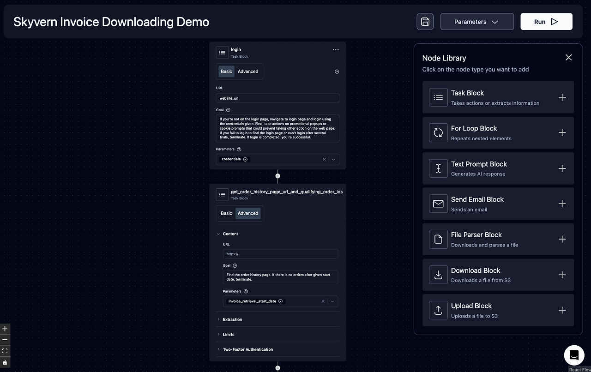Image resolution: width=591 pixels, height=372 pixels.
Task: Open the intercom chat bubble
Action: pyautogui.click(x=574, y=355)
